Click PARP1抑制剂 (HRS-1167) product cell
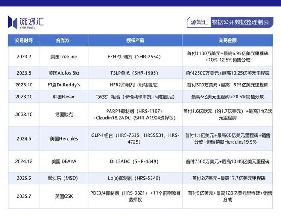This screenshot has height=216, width=281. (135, 115)
